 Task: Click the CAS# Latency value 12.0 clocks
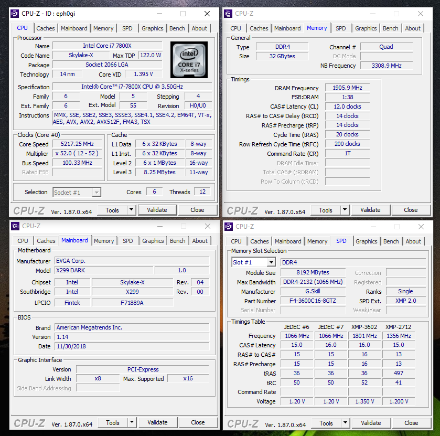pos(347,107)
